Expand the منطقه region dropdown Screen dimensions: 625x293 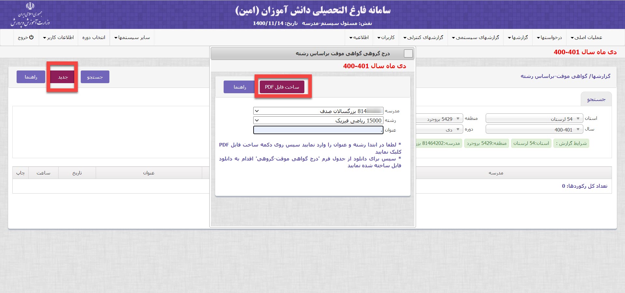439,119
